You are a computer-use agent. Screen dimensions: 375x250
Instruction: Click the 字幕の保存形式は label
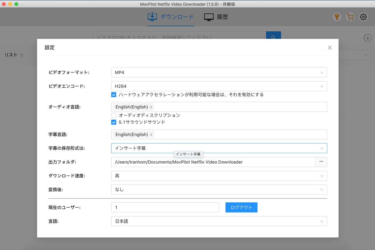[x=67, y=148]
